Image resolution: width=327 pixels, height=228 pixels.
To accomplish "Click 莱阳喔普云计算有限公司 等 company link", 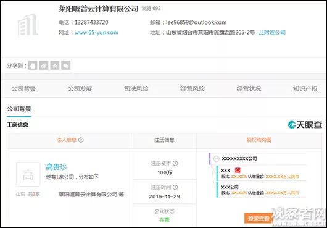I will coord(91,195).
